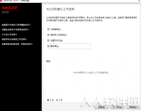Click the 预览: label

(49, 61)
